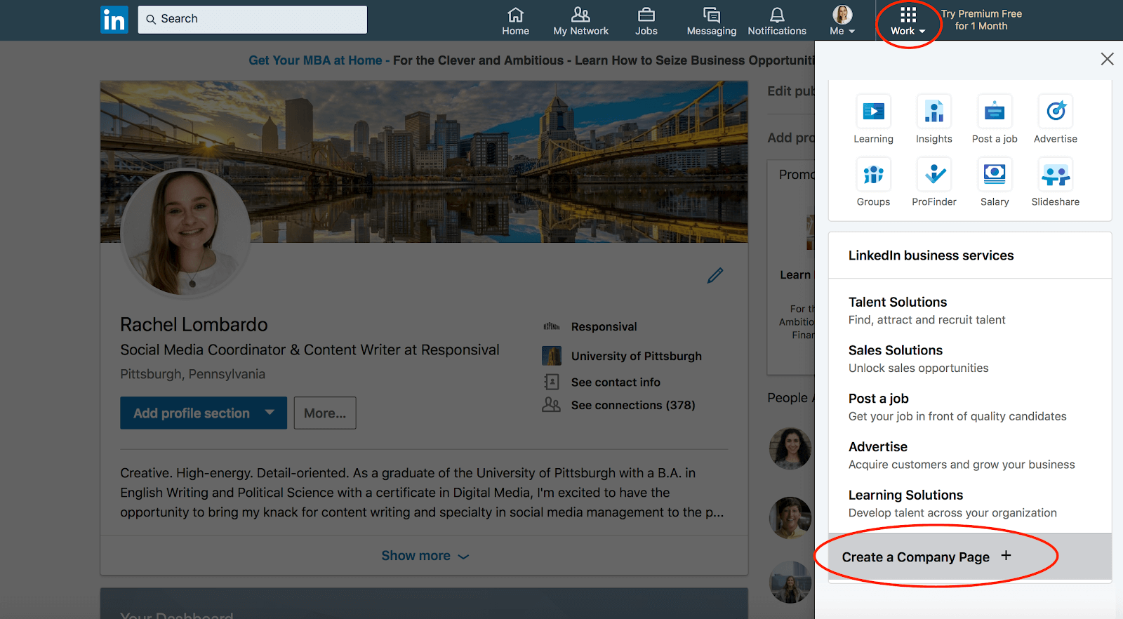Image resolution: width=1123 pixels, height=619 pixels.
Task: Click plus icon next to Create a Company Page
Action: click(x=1006, y=555)
